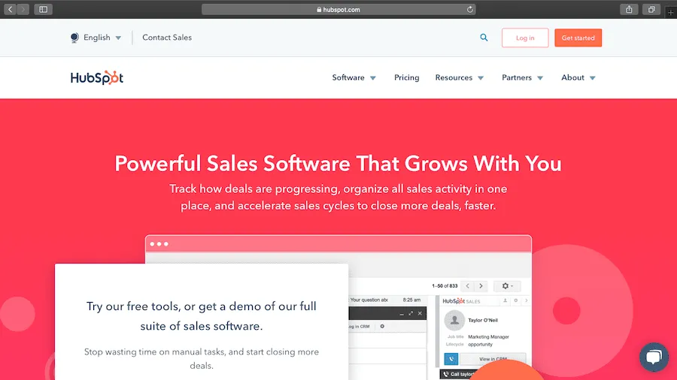The height and width of the screenshot is (380, 677).
Task: Open a new tab with plus icon
Action: 670,12
